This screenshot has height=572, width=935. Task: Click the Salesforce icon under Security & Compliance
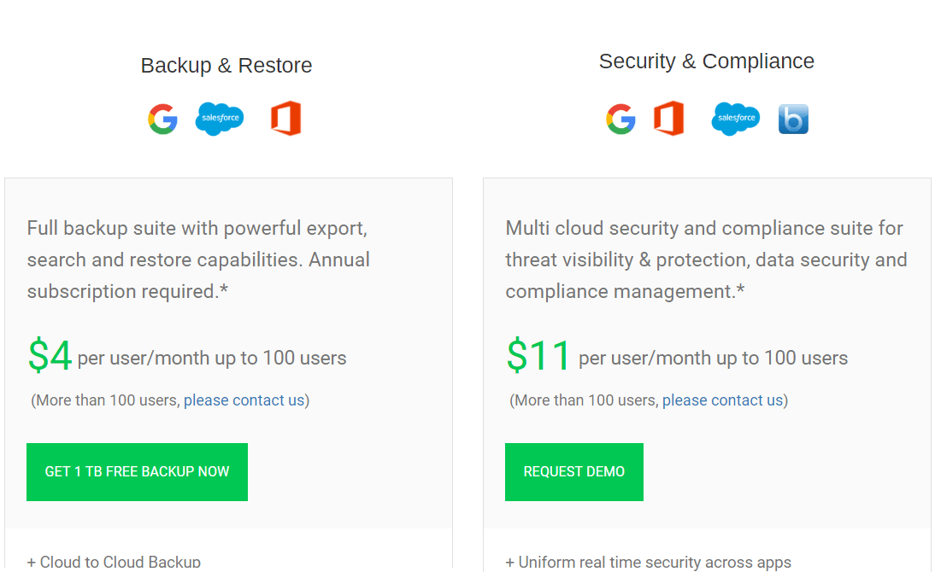click(x=735, y=119)
